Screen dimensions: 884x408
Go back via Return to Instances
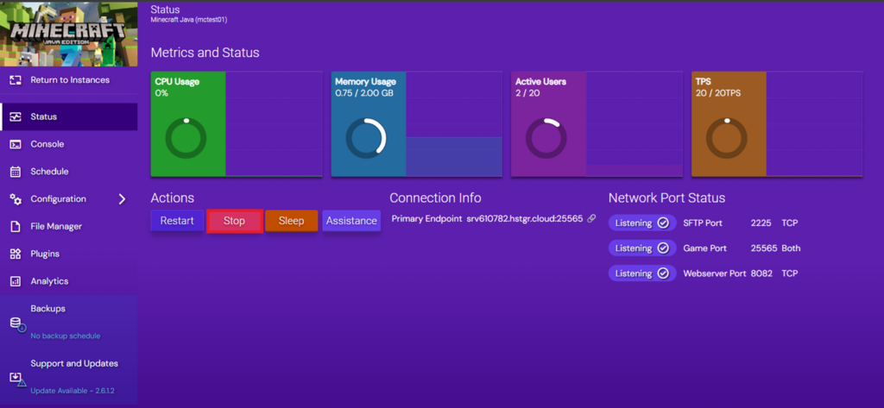click(69, 80)
